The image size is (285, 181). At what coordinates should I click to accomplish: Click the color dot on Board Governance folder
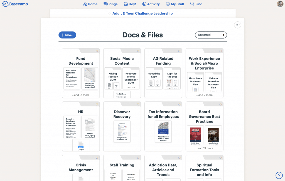click(220, 104)
